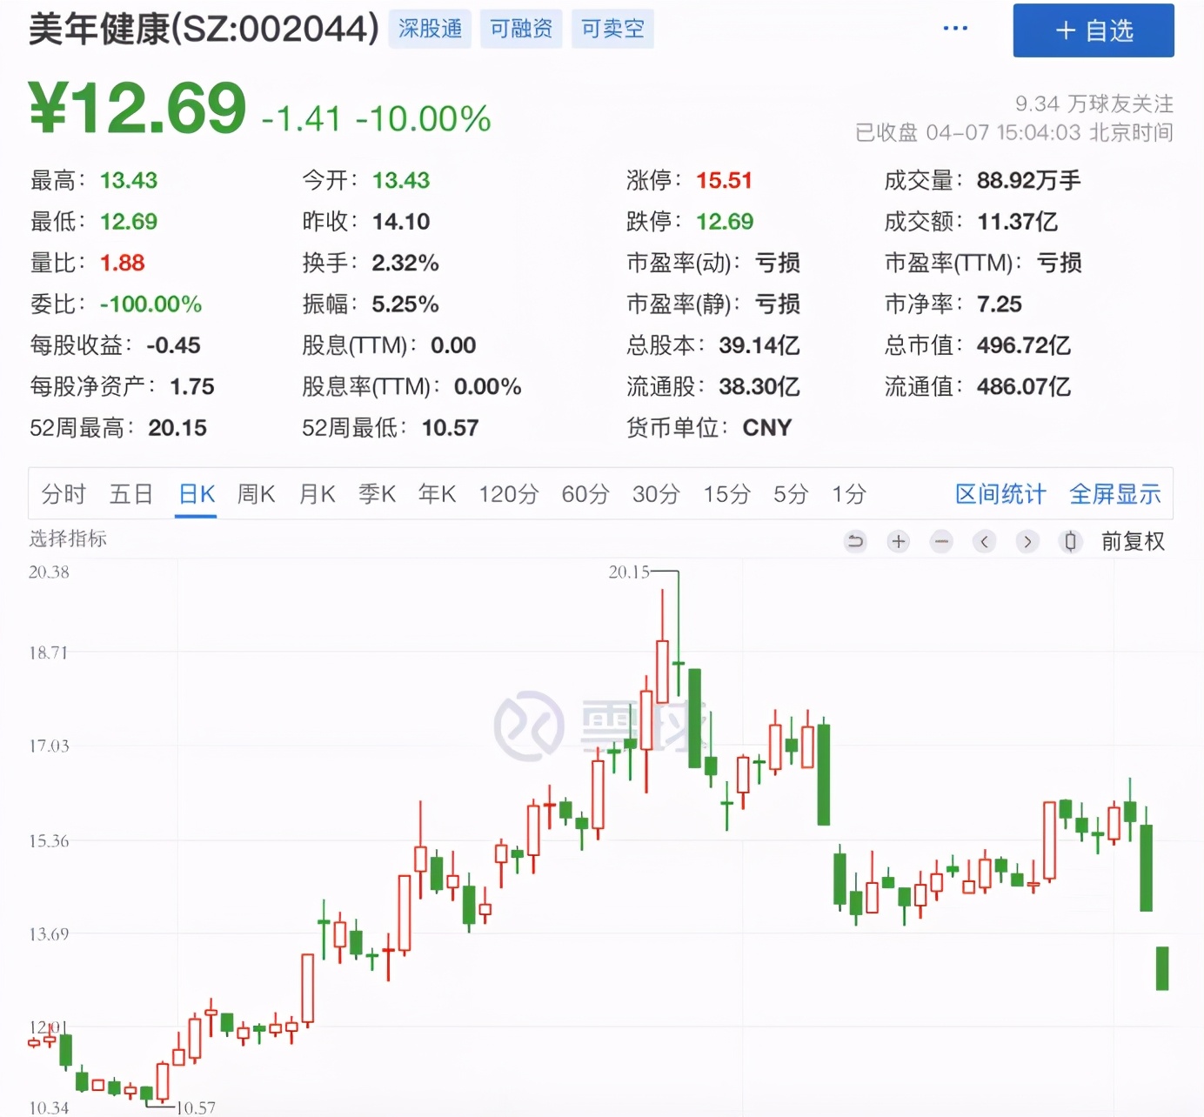Switch to the 1分 interval tab
This screenshot has width=1204, height=1117.
coord(848,494)
